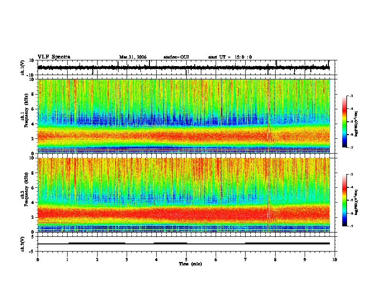Image resolution: width=377 pixels, height=291 pixels.
Task: Click the "7" tick on the Time axis
Action: click(246, 260)
